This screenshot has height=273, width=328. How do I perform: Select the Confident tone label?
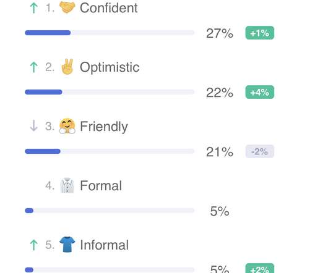(109, 8)
